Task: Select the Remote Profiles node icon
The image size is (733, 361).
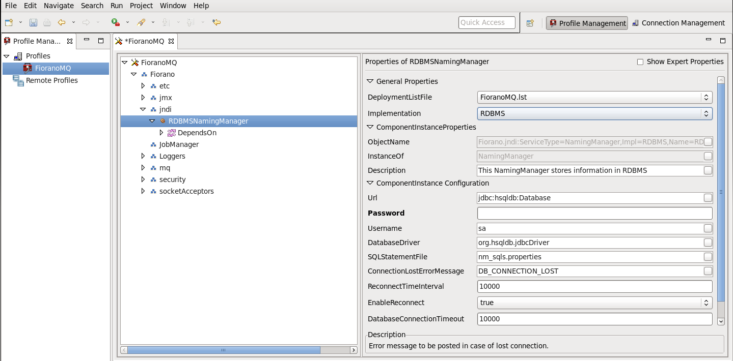Action: 18,80
